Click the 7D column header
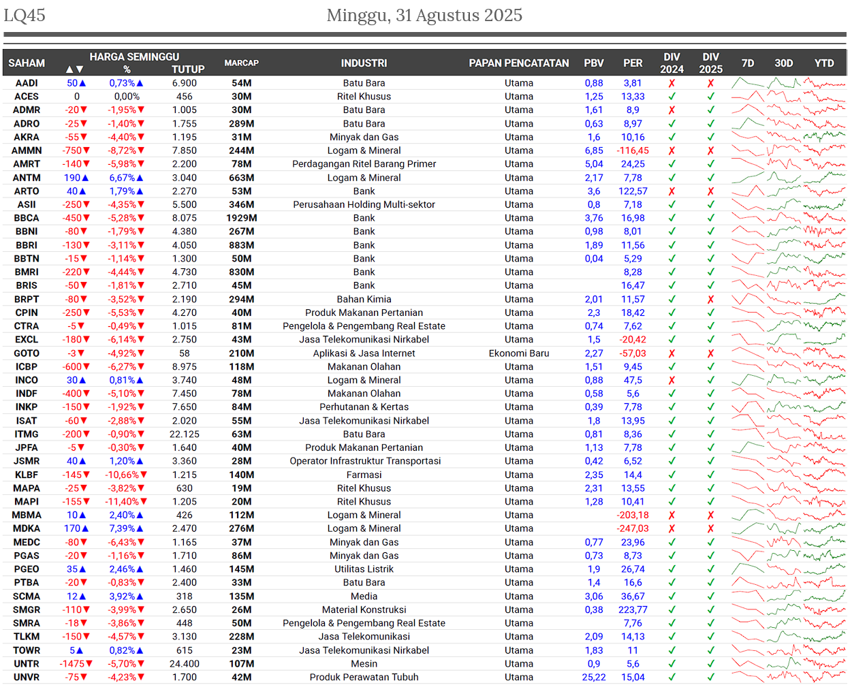The width and height of the screenshot is (852, 685). 748,63
